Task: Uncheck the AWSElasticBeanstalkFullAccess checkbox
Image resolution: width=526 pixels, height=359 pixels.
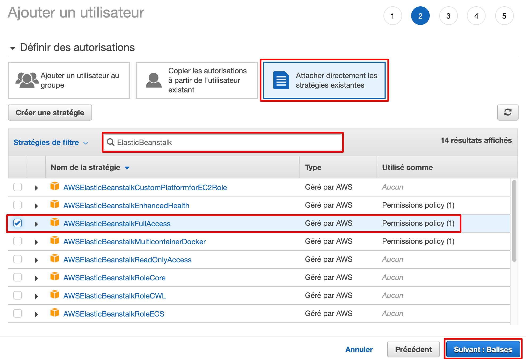Action: 18,223
